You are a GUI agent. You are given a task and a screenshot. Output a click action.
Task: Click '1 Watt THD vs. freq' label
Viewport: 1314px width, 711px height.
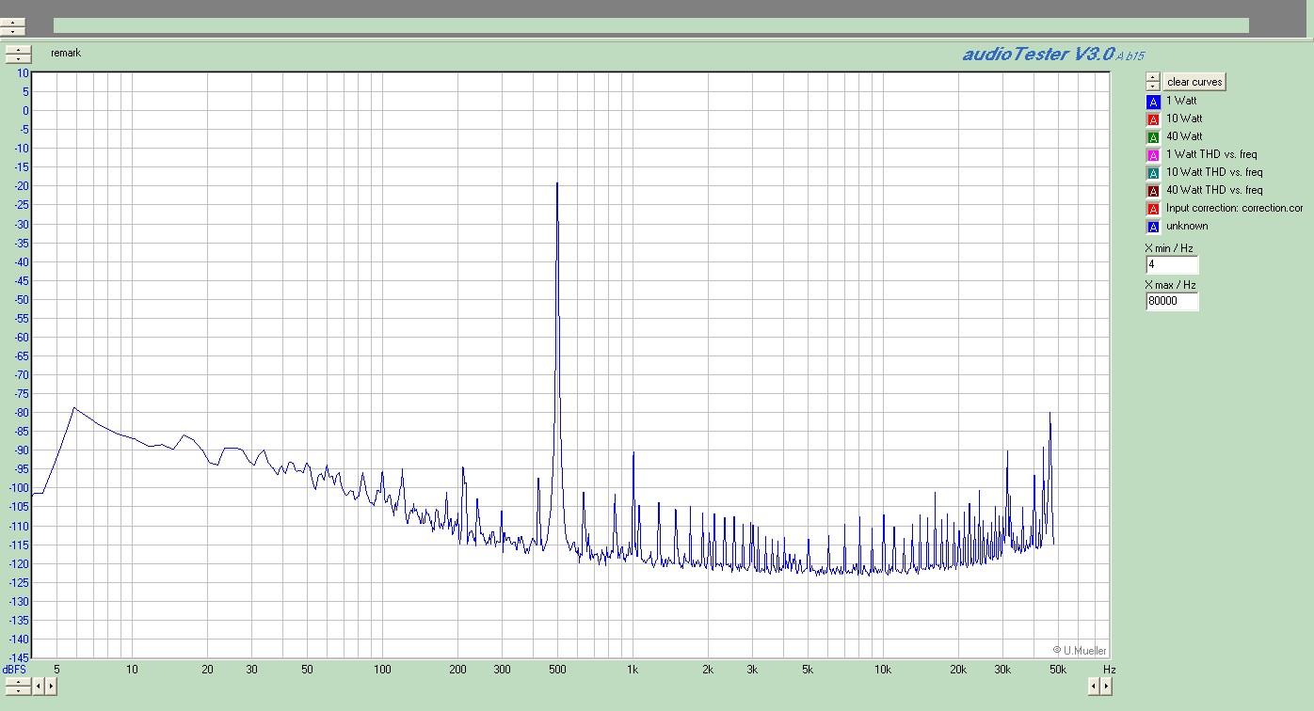point(1211,154)
